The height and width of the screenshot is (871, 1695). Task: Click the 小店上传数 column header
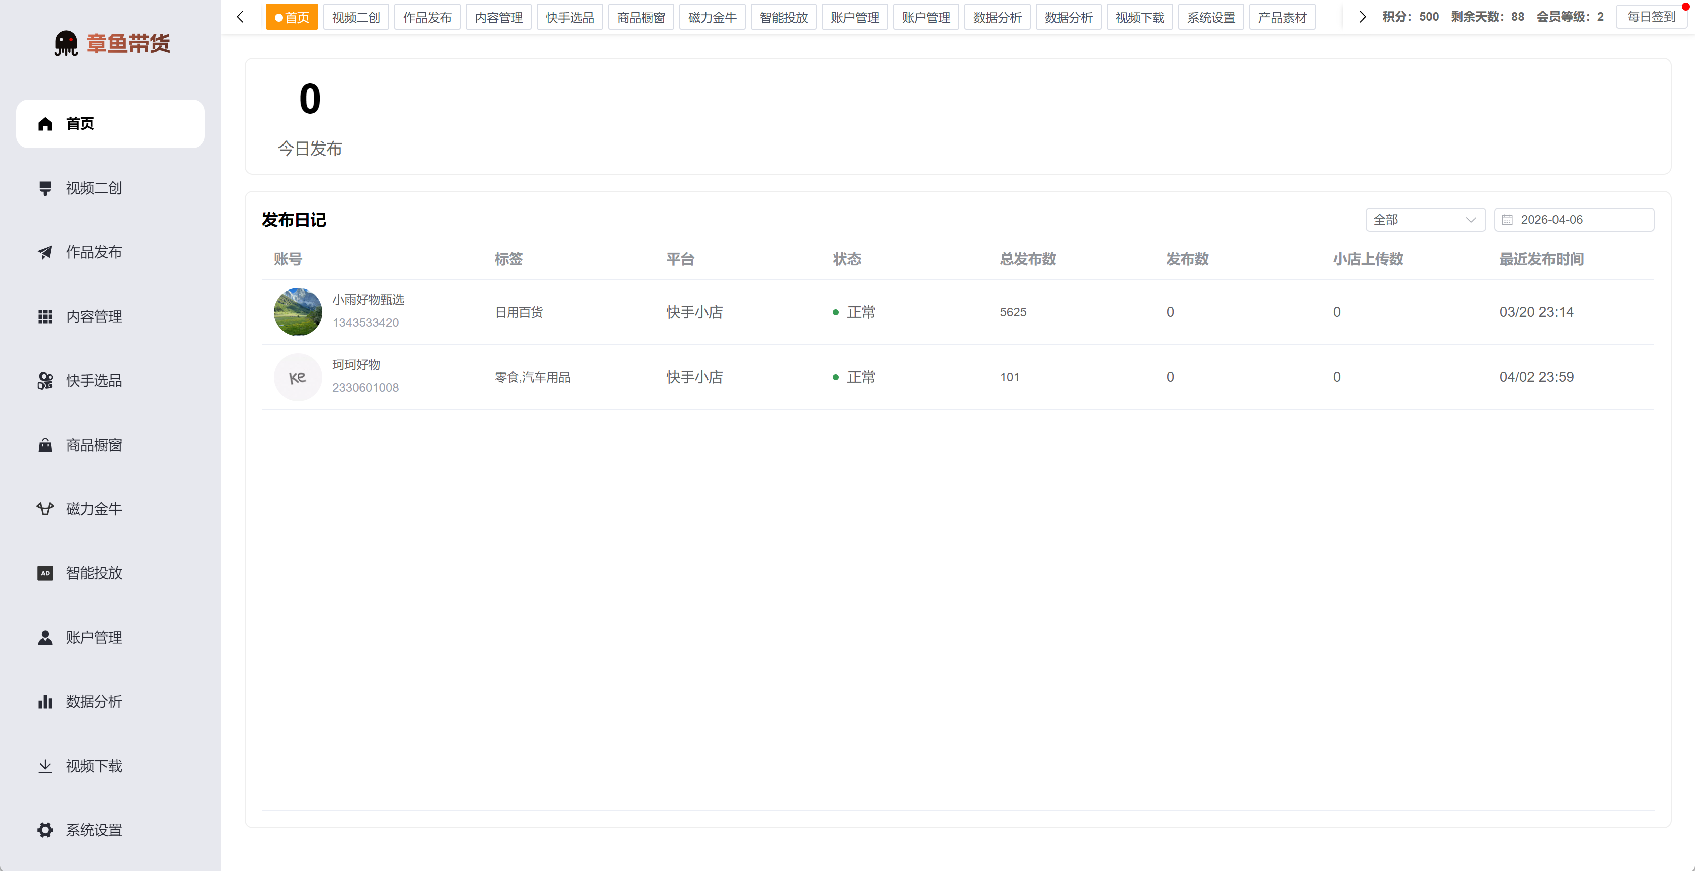(1368, 259)
